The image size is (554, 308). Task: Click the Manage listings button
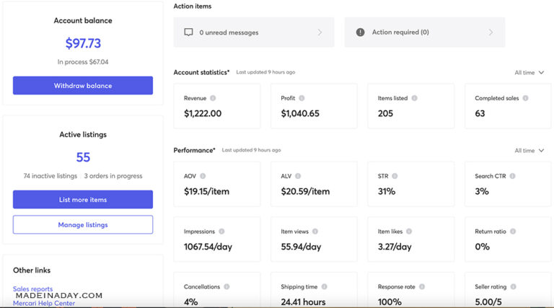(83, 225)
